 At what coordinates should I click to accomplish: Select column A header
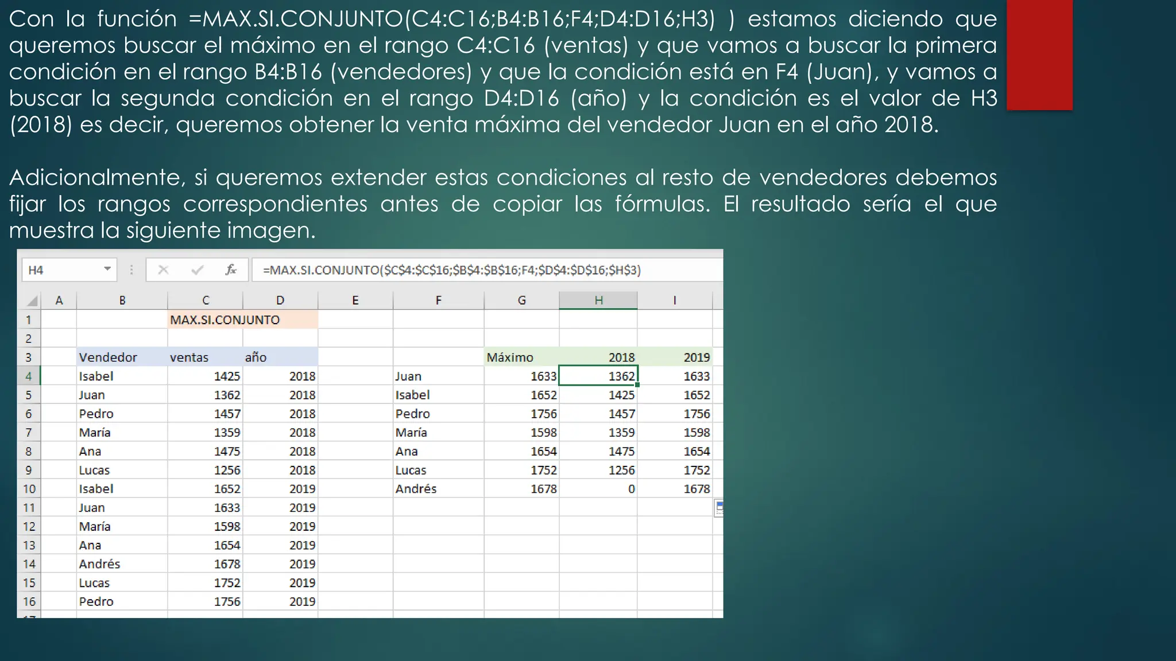pyautogui.click(x=59, y=300)
